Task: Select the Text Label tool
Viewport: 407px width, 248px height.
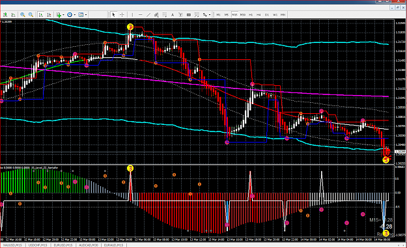Action: point(180,15)
